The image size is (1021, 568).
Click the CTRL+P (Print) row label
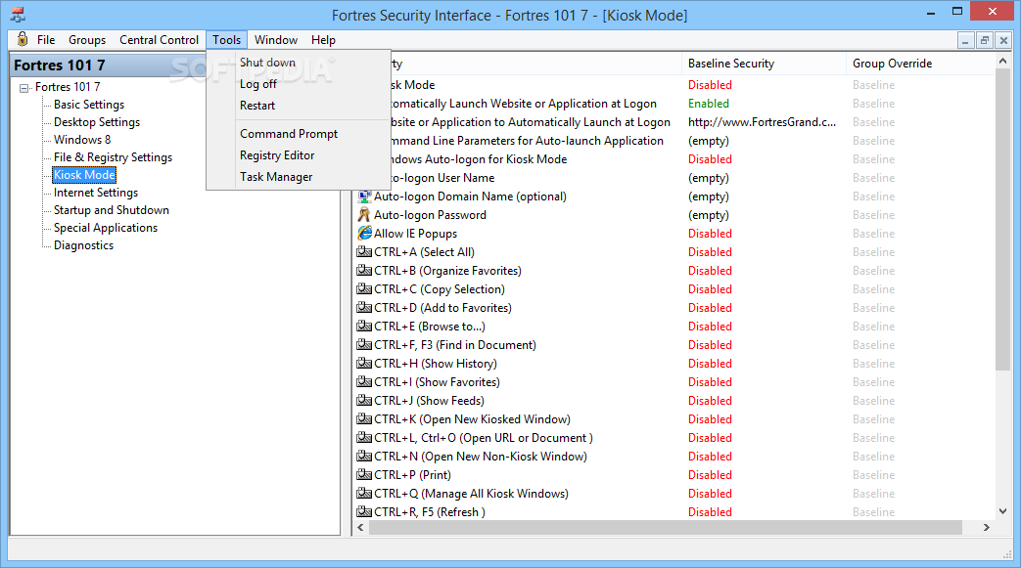coord(412,474)
